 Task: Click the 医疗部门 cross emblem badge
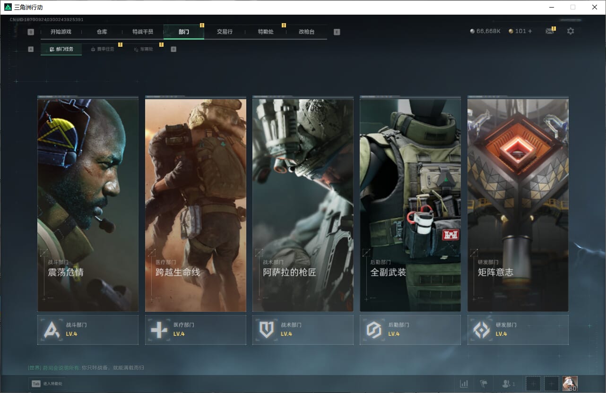[x=159, y=330]
